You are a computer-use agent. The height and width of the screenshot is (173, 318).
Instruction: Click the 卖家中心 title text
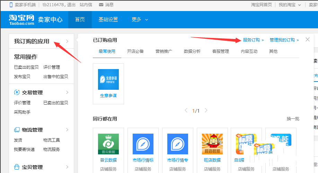pyautogui.click(x=50, y=20)
